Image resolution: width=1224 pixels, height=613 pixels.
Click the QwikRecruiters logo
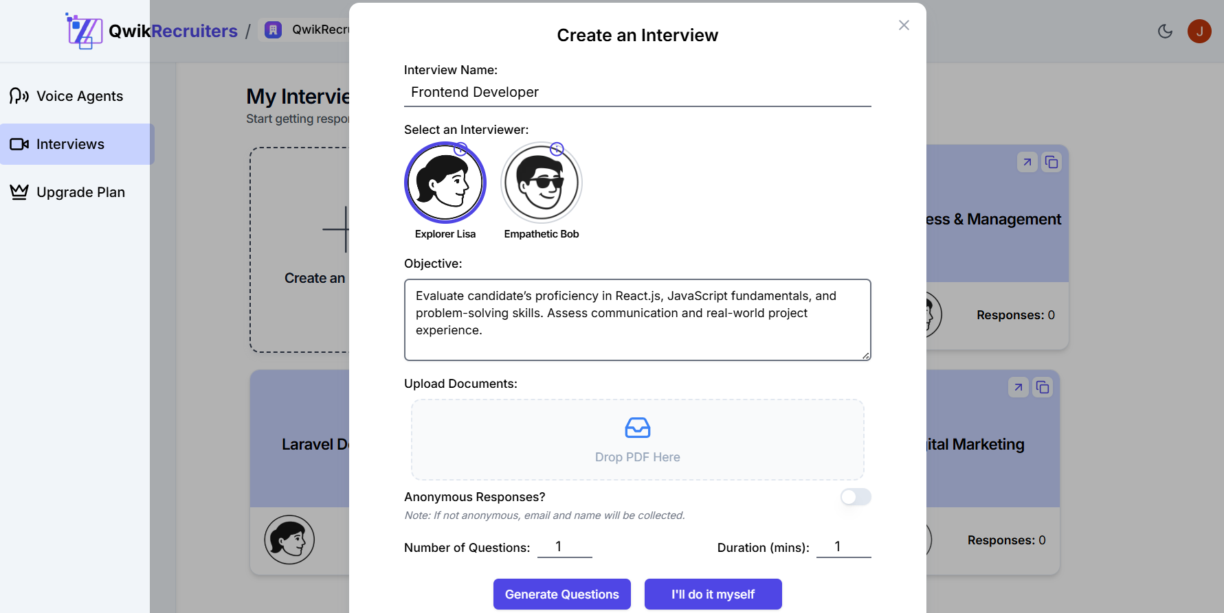click(152, 31)
